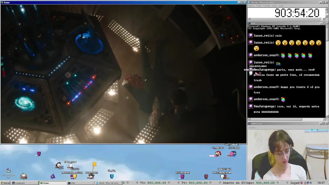Click scroll down arrow in Bloco de notas
This screenshot has height=185, width=329.
(327, 16)
